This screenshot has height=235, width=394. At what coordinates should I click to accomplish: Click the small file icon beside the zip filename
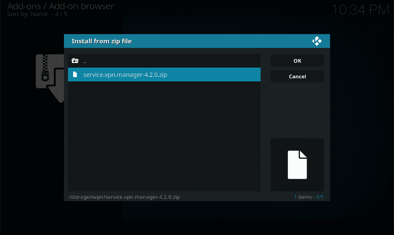[x=75, y=75]
